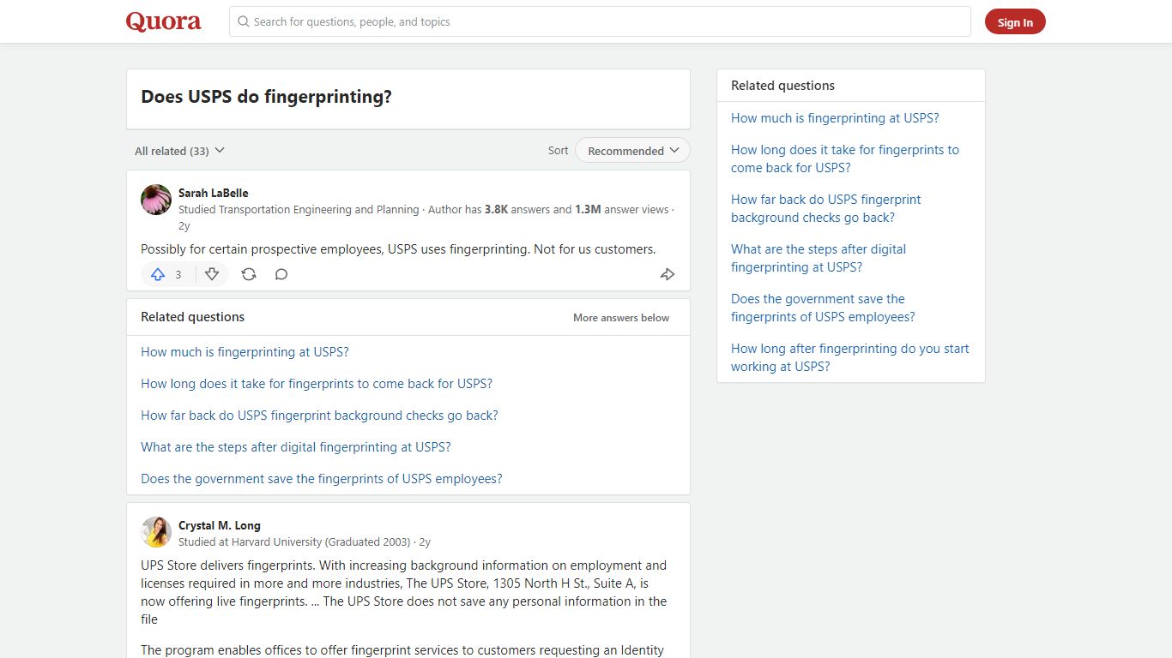Click the 'More answers below' label
The image size is (1172, 658).
point(621,318)
